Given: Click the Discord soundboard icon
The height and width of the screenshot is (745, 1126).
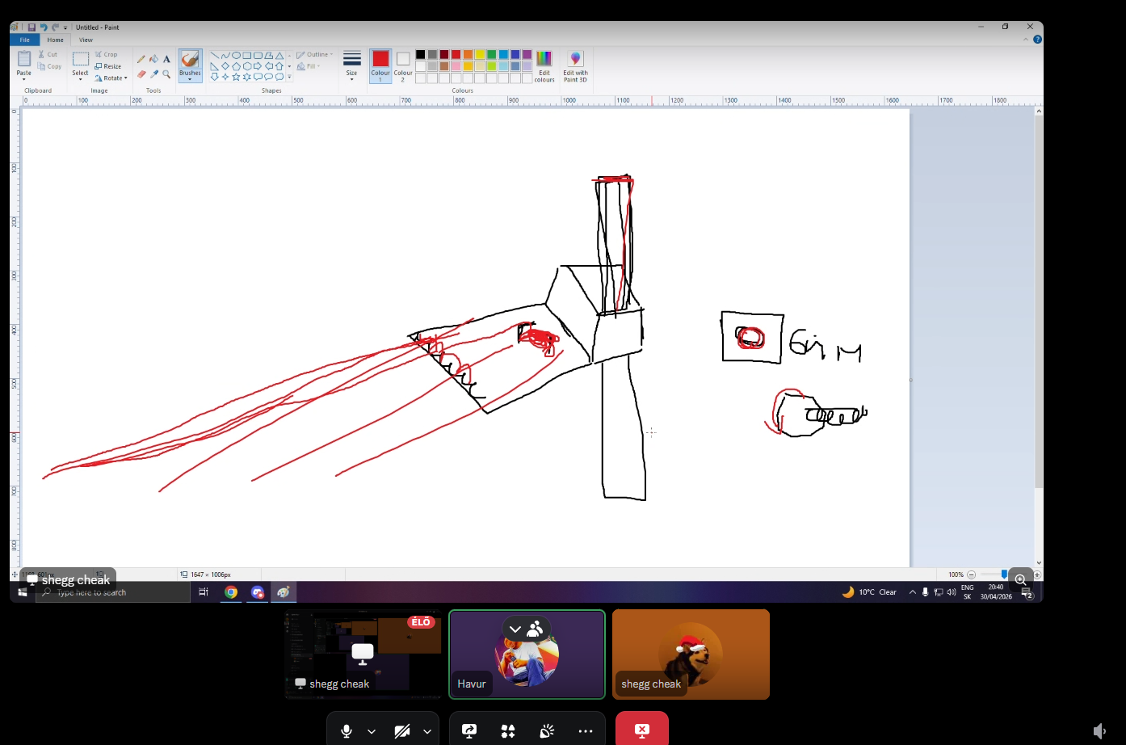Looking at the screenshot, I should coord(547,731).
